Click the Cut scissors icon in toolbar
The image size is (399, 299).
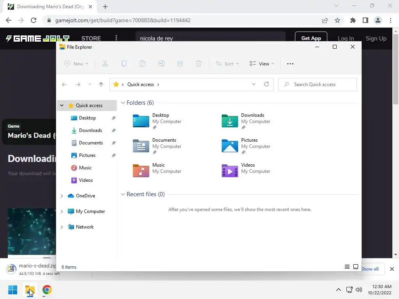click(x=105, y=63)
